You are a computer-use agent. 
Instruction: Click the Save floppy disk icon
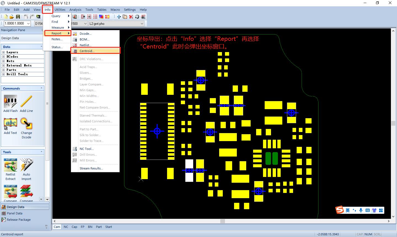pyautogui.click(x=18, y=17)
